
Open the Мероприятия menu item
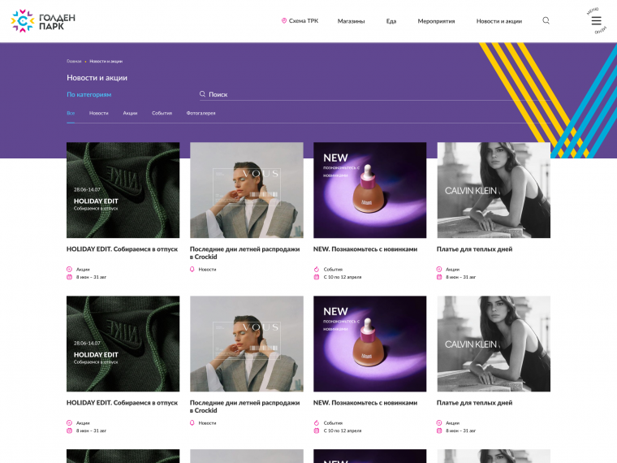[436, 21]
